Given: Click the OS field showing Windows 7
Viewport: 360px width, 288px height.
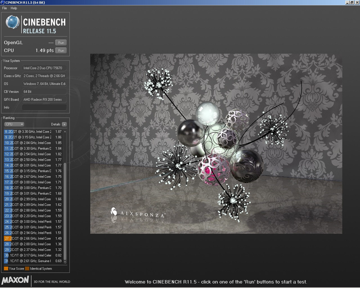Looking at the screenshot, I should [x=44, y=84].
